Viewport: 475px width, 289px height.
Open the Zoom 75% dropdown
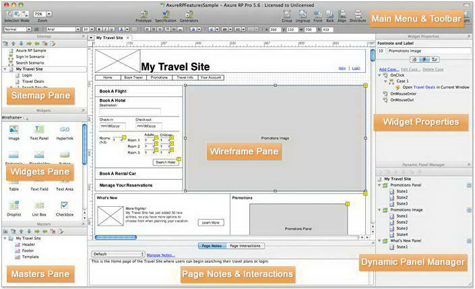(x=49, y=14)
